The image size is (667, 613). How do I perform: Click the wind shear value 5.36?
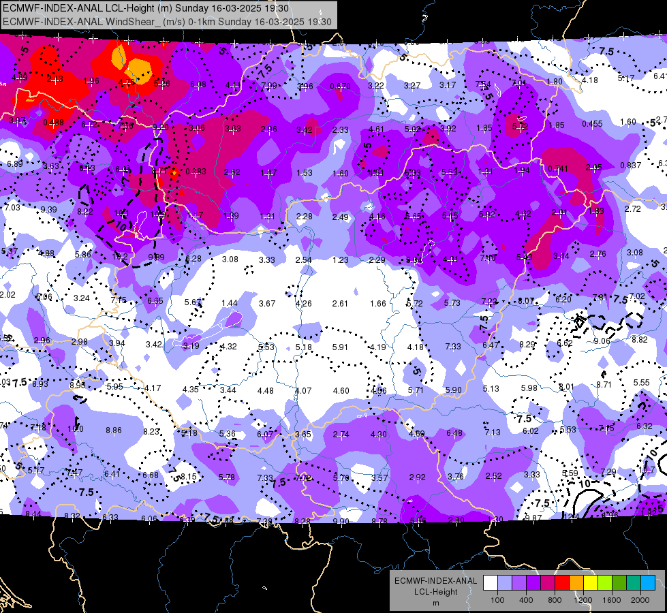click(227, 433)
